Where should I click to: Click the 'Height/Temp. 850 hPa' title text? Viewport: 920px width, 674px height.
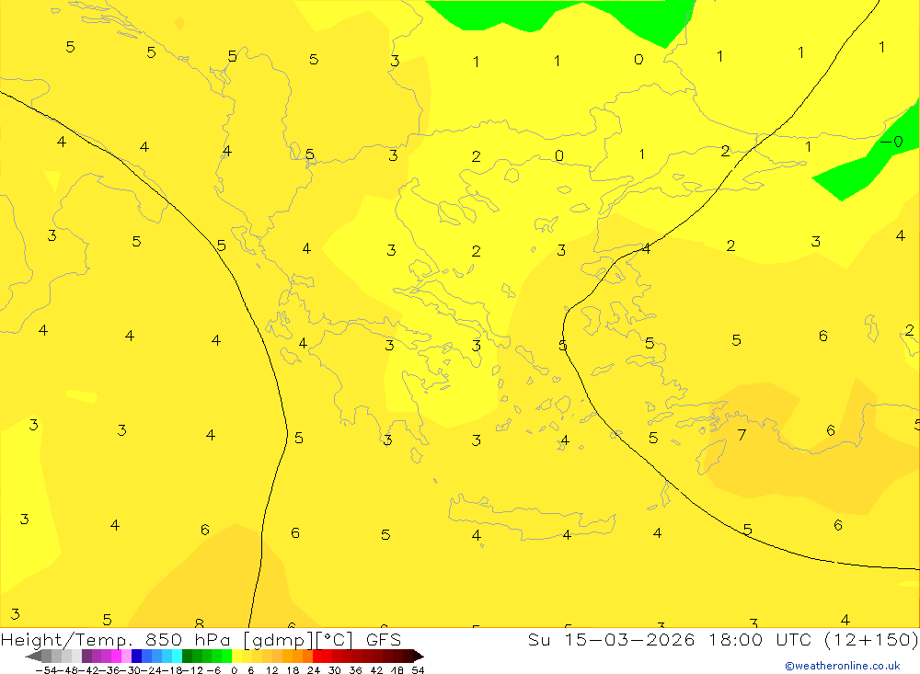[116, 640]
